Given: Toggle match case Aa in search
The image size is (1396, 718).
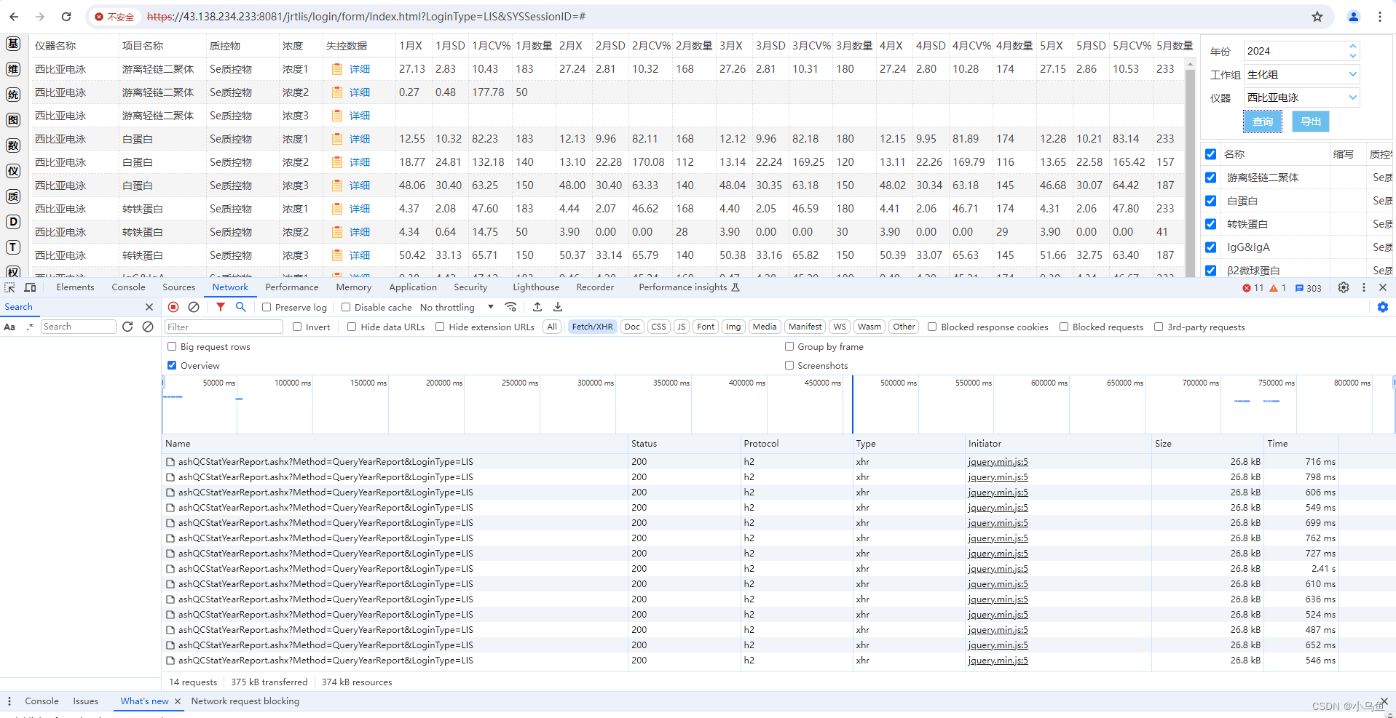Looking at the screenshot, I should [9, 327].
